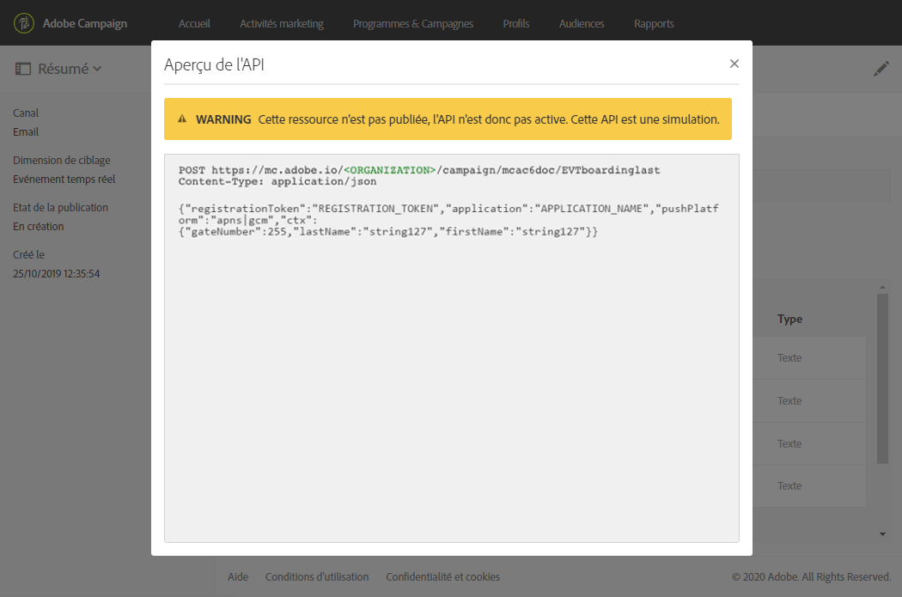The width and height of the screenshot is (902, 597).
Task: Click the gateNumber JSON line
Action: pos(388,232)
